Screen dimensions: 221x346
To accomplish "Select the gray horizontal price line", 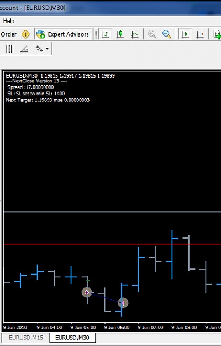I will click(x=112, y=212).
